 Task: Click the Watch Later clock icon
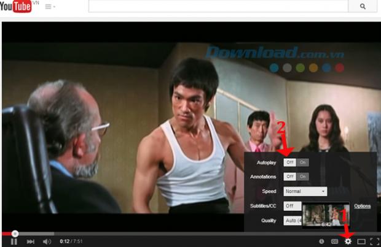click(321, 241)
